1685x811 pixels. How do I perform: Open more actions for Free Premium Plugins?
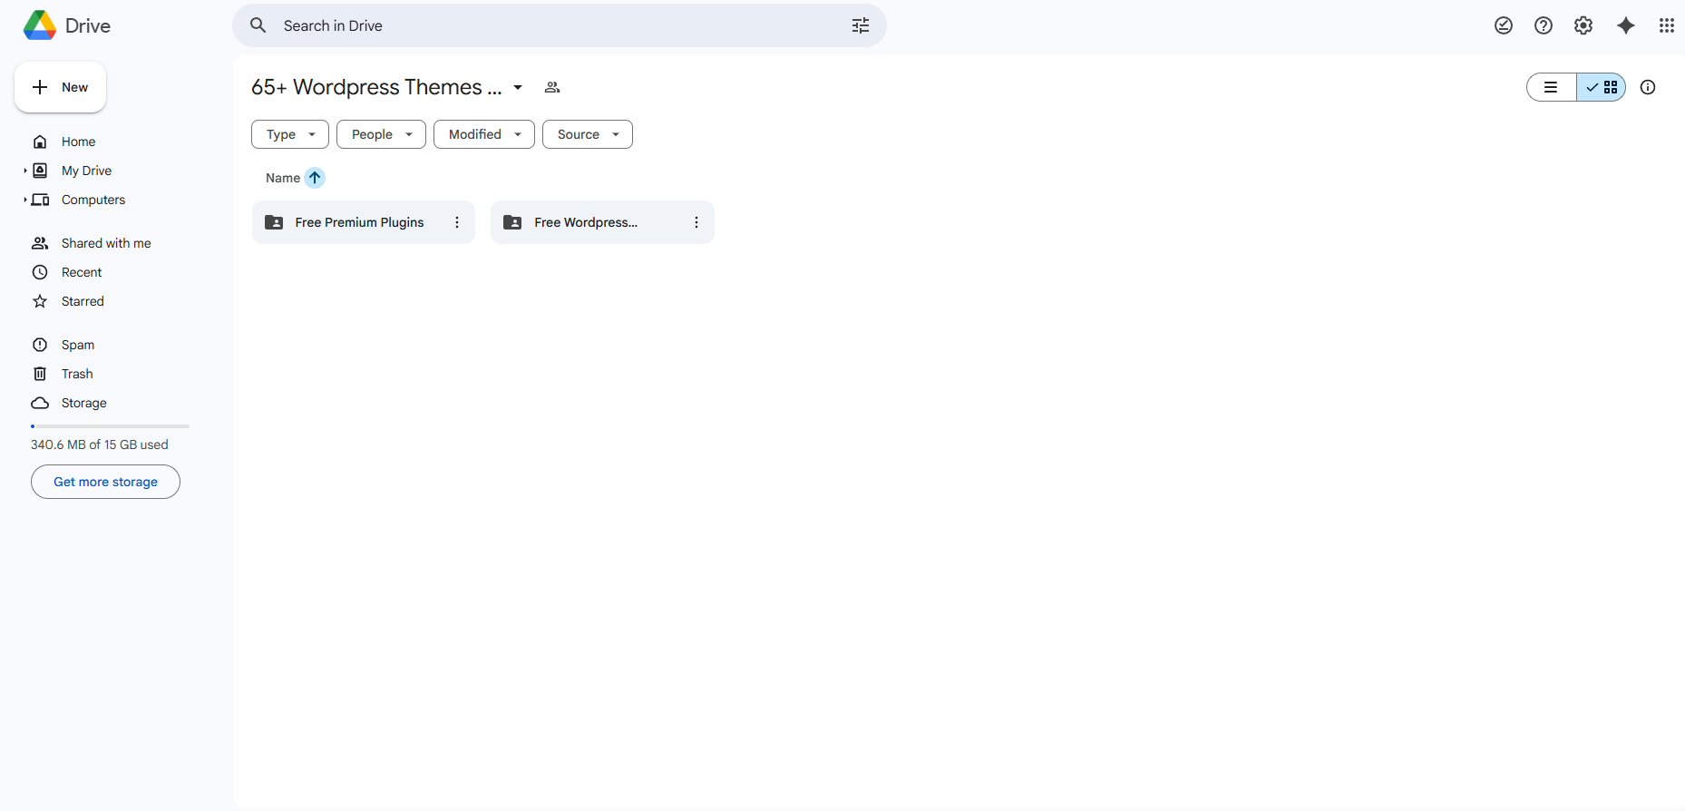point(457,222)
